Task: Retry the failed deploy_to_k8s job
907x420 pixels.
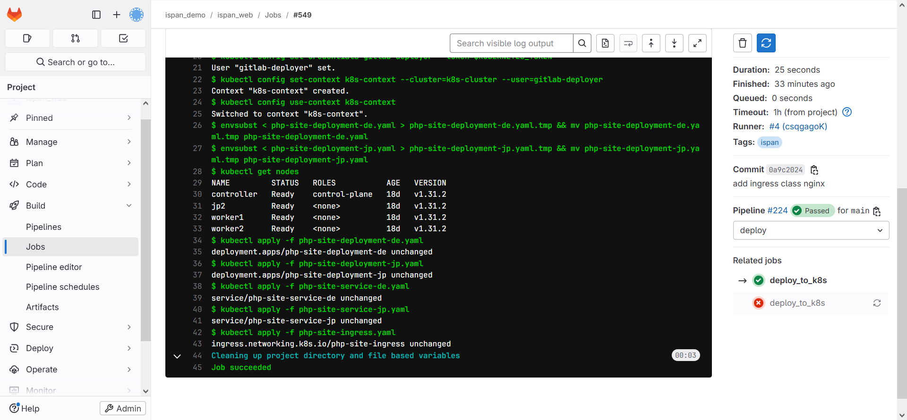Action: point(877,303)
